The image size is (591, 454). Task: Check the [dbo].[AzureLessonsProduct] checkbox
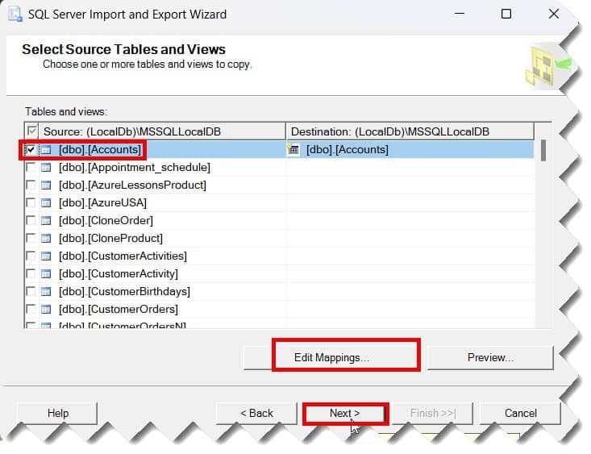coord(31,185)
